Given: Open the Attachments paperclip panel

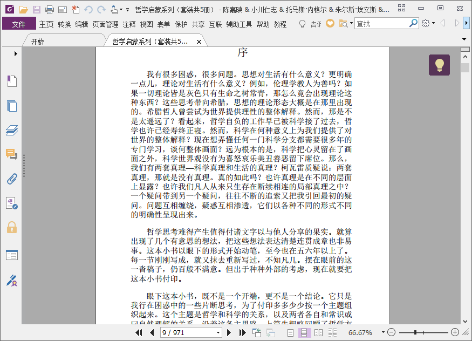Looking at the screenshot, I should (x=12, y=179).
